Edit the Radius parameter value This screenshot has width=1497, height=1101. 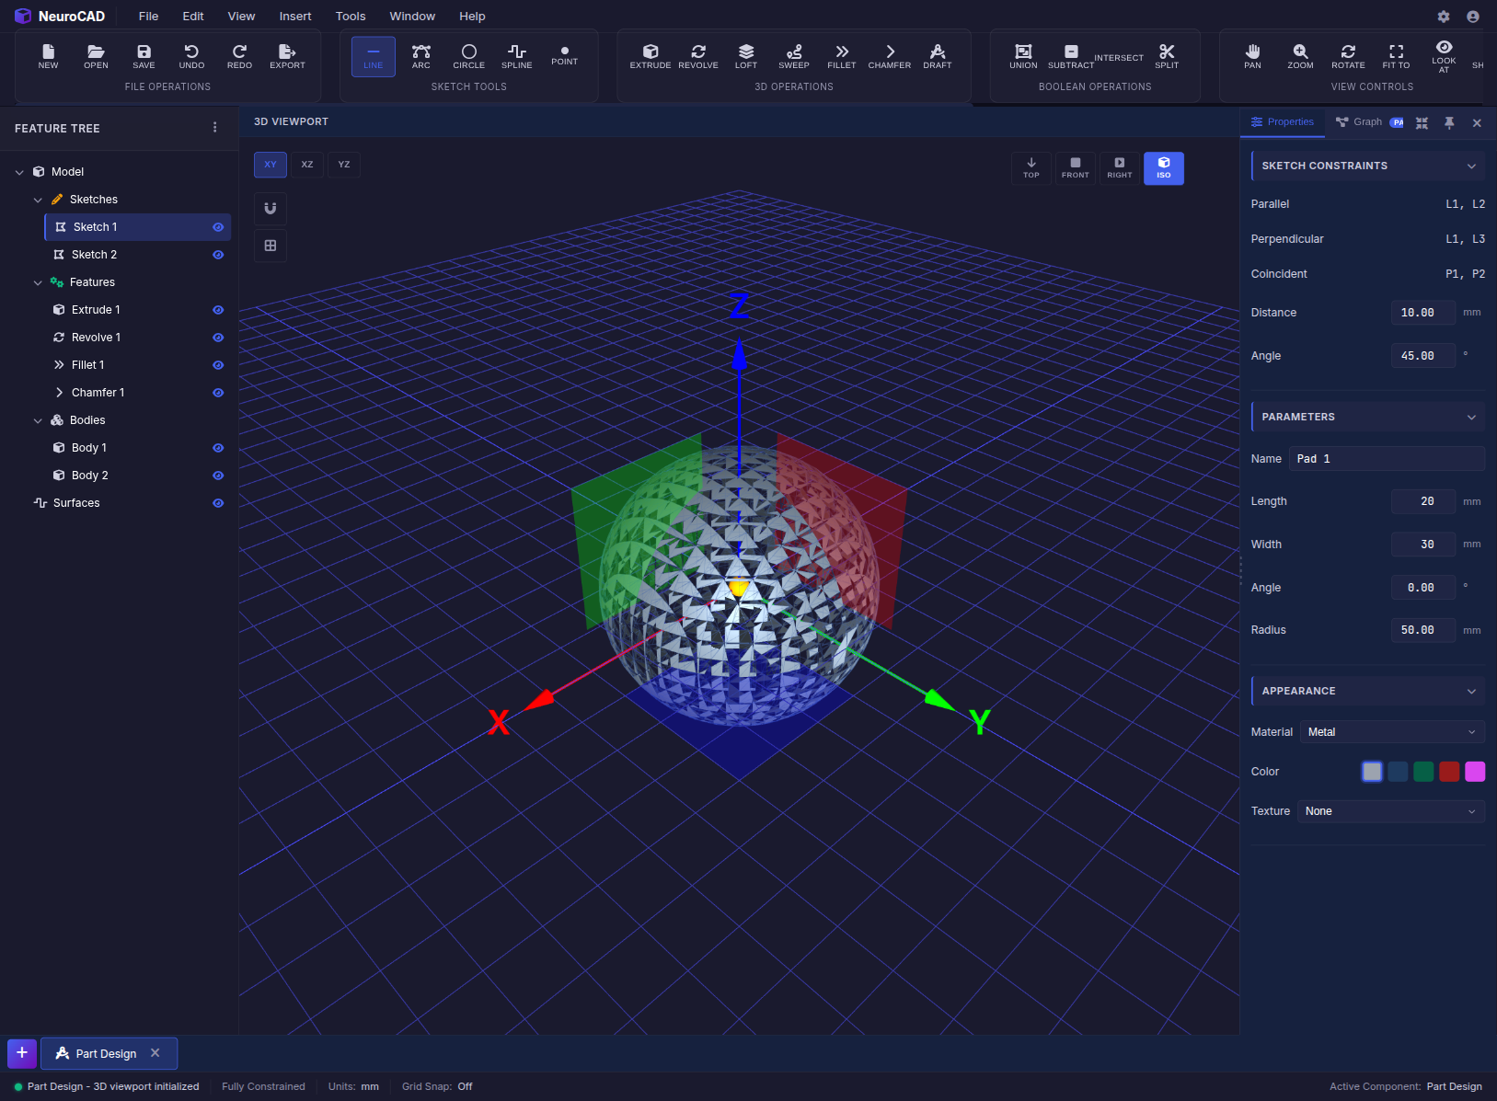pyautogui.click(x=1422, y=630)
